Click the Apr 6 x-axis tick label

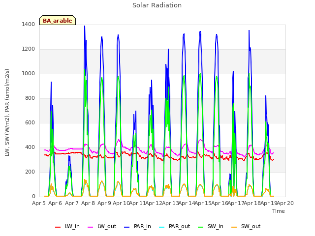tap(55, 203)
